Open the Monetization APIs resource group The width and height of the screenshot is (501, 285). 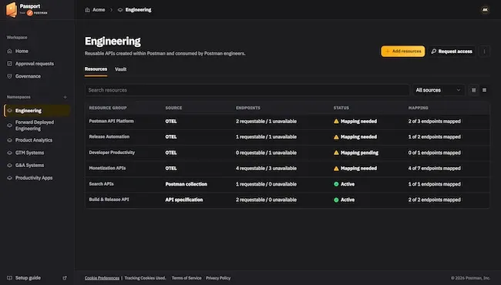click(x=107, y=168)
